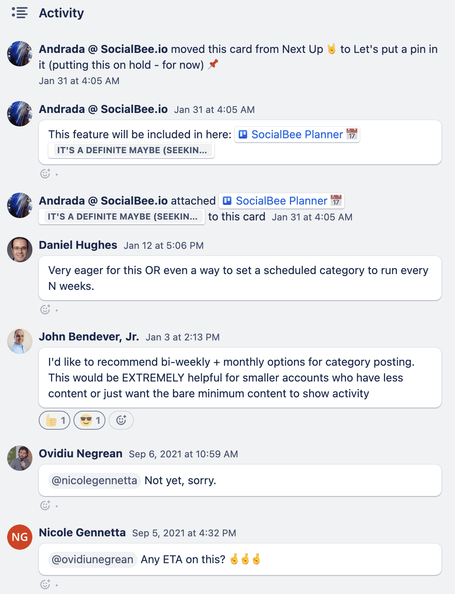Click the @ovidiunegrean mention
Viewport: 455px width, 594px height.
pyautogui.click(x=92, y=559)
